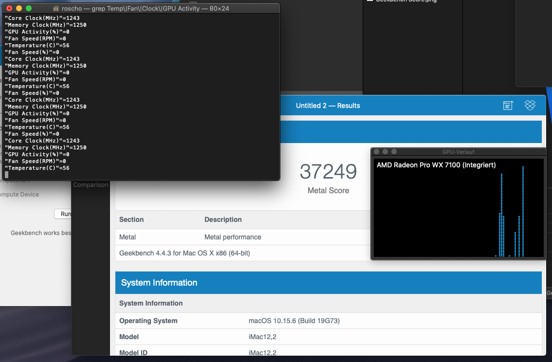Image resolution: width=552 pixels, height=362 pixels.
Task: Zoom the GPU-Verlauf window
Action: (x=394, y=152)
